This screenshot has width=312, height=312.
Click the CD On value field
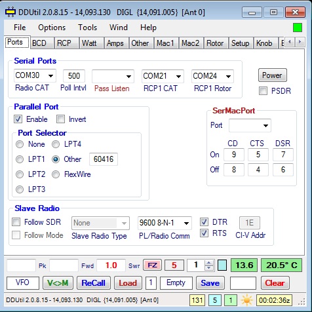click(x=234, y=155)
